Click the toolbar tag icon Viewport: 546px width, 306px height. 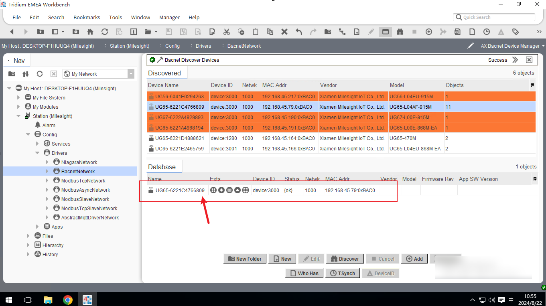pos(516,32)
